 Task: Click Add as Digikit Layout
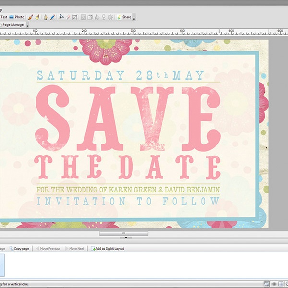pyautogui.click(x=108, y=248)
